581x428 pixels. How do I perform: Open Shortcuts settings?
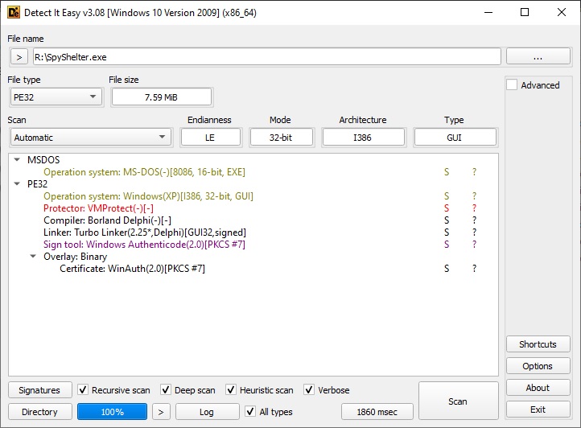click(538, 344)
